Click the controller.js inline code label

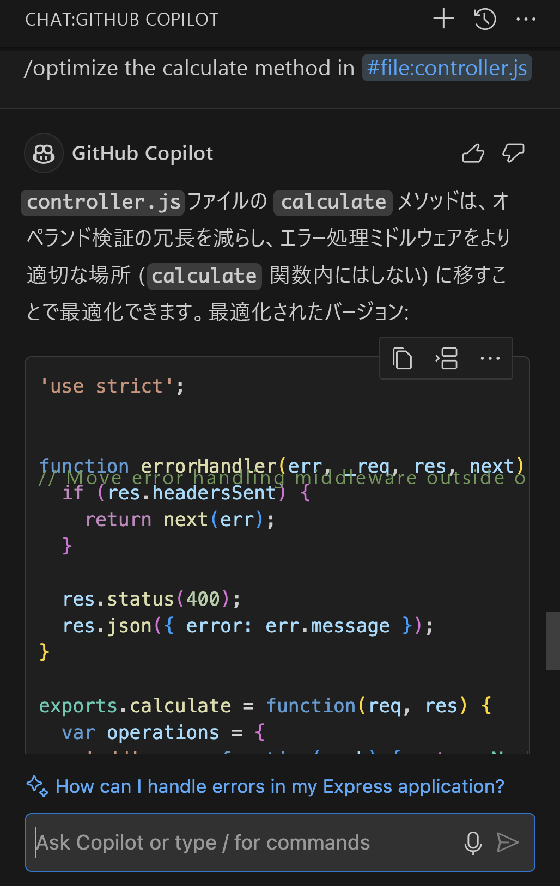(x=103, y=202)
